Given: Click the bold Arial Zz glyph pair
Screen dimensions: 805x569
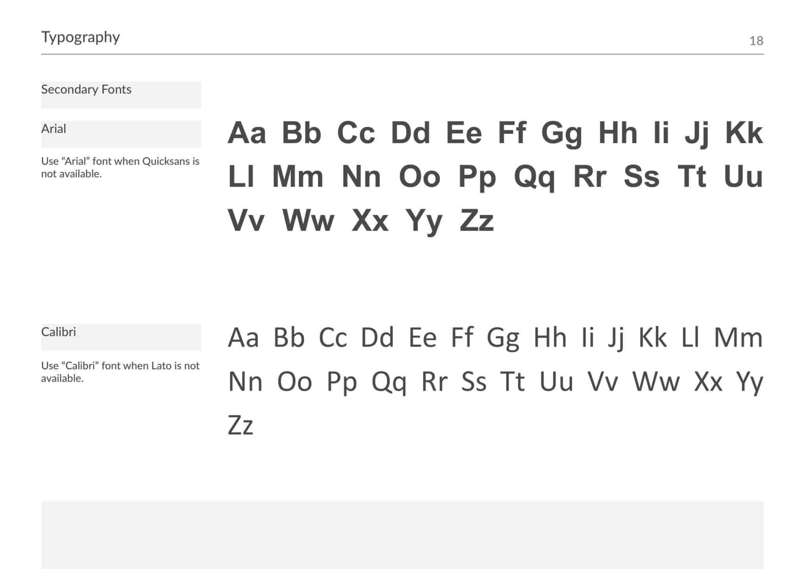Looking at the screenshot, I should point(476,220).
